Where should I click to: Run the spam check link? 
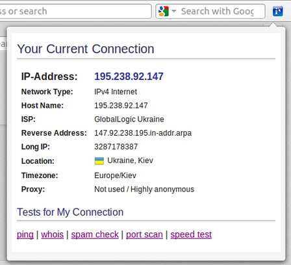click(95, 234)
